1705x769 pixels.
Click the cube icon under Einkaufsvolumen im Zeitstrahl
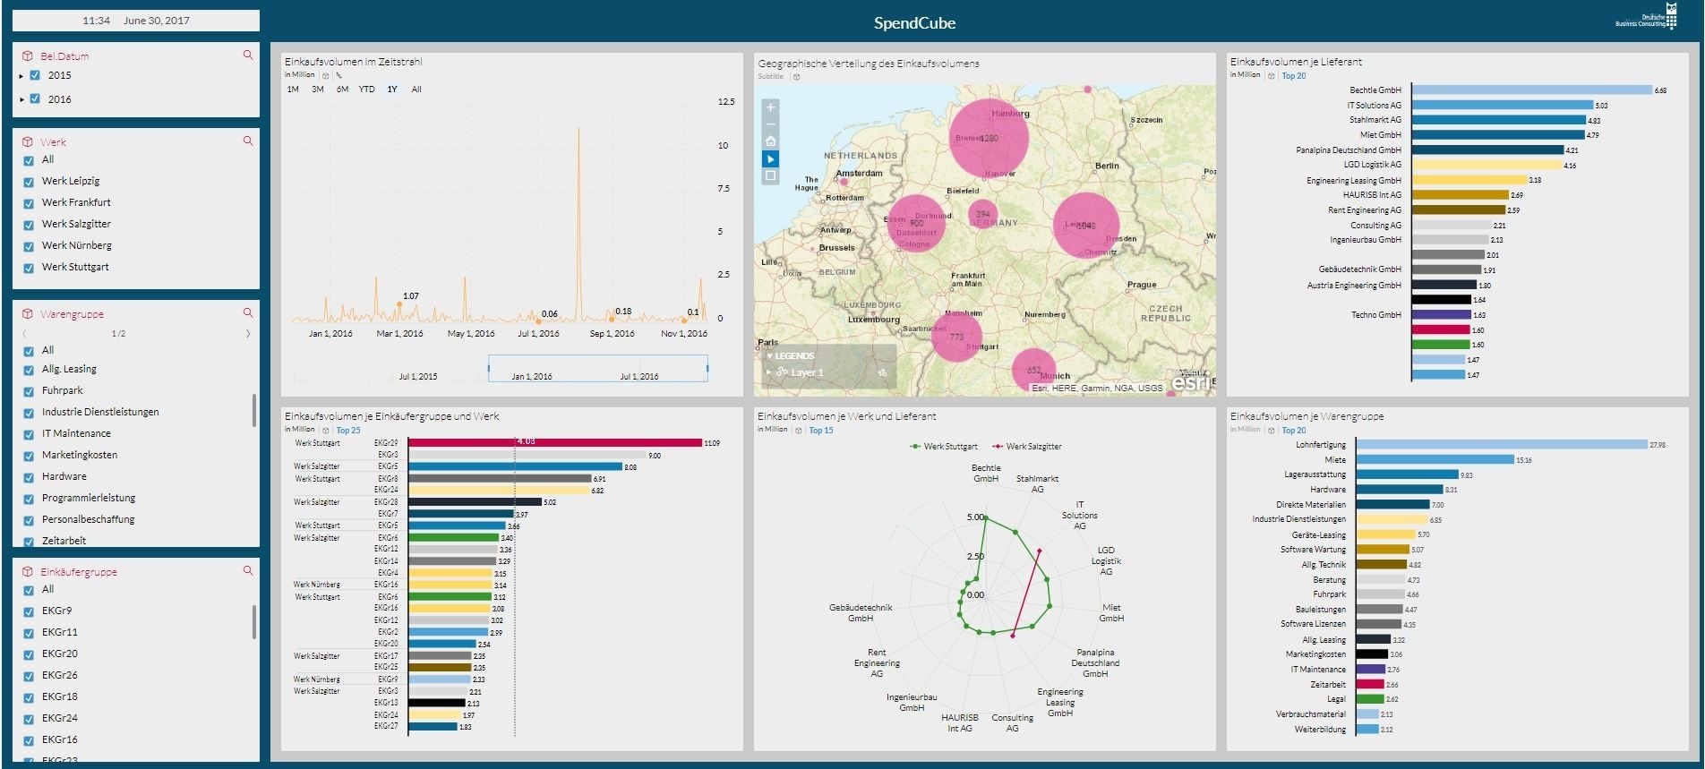[x=325, y=75]
